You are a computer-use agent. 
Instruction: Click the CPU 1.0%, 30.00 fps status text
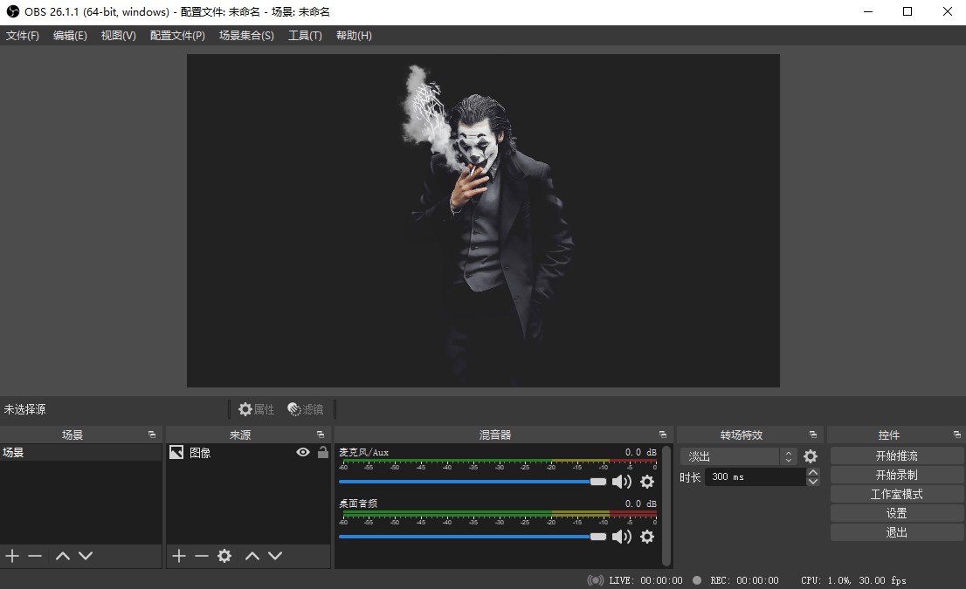click(853, 580)
